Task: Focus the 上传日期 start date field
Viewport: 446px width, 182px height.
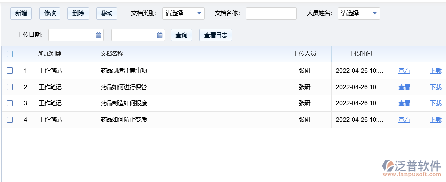Action: (x=76, y=35)
